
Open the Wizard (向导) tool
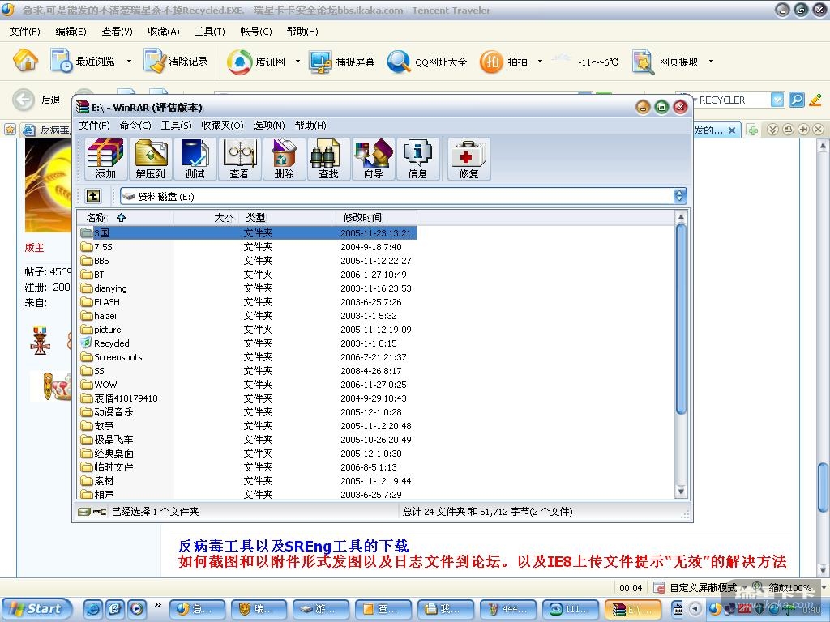coord(373,158)
